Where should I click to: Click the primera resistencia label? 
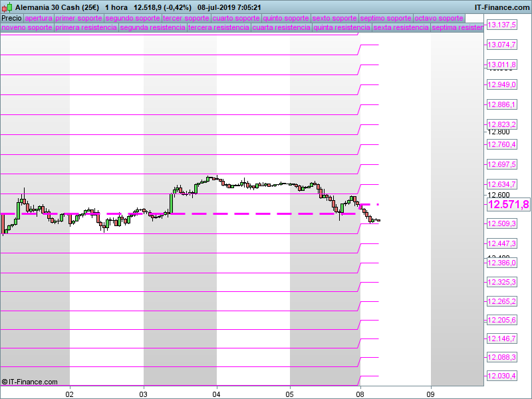[x=86, y=28]
